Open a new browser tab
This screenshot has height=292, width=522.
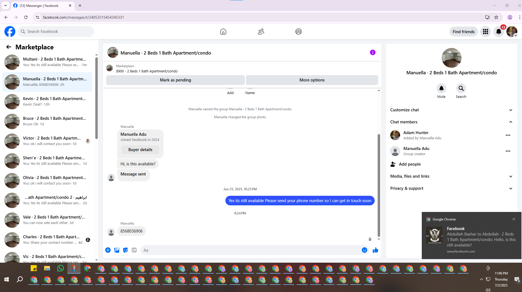(80, 5)
